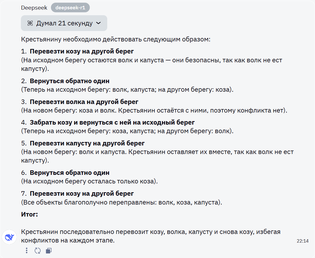The image size is (315, 258).
Task: Click the middle dot of the three-dot menu
Action: click(26, 251)
